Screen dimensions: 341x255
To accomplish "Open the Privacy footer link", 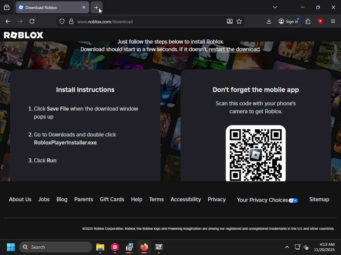I will click(216, 199).
